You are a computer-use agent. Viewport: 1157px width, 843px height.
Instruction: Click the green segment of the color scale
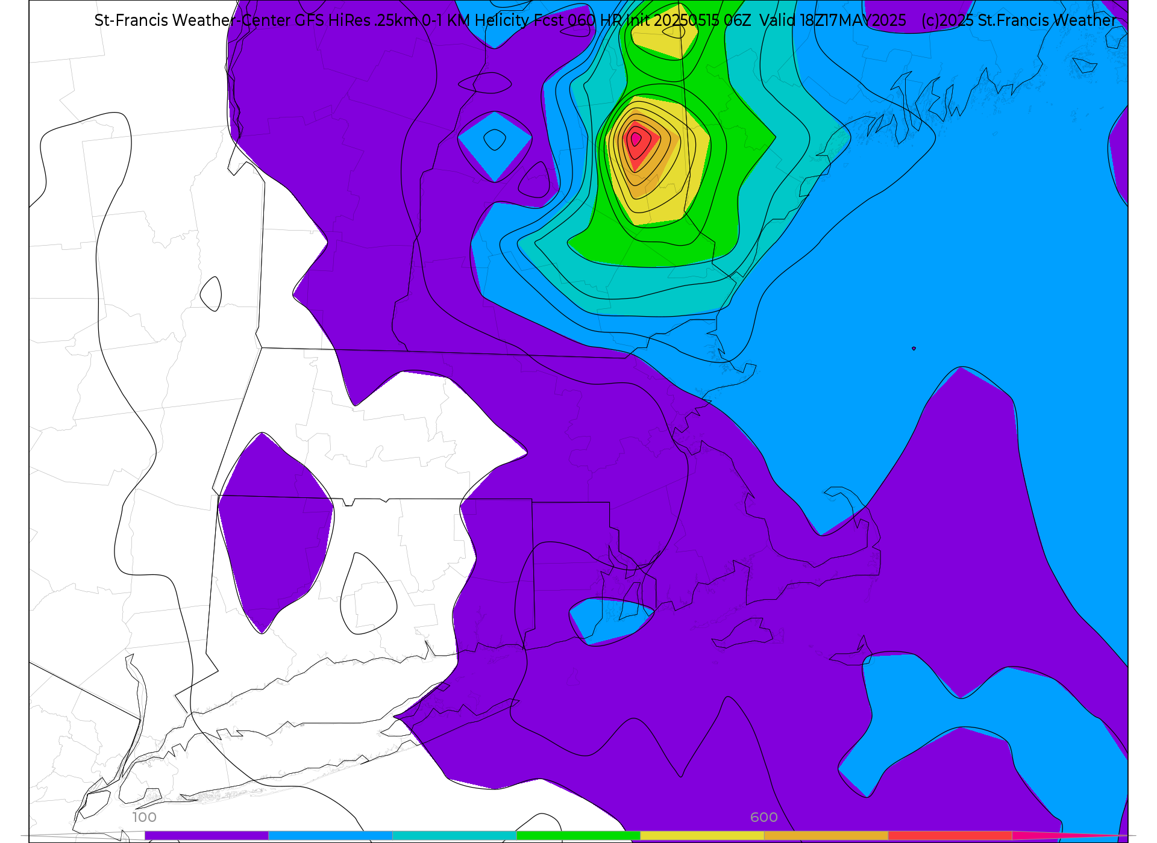tap(578, 835)
